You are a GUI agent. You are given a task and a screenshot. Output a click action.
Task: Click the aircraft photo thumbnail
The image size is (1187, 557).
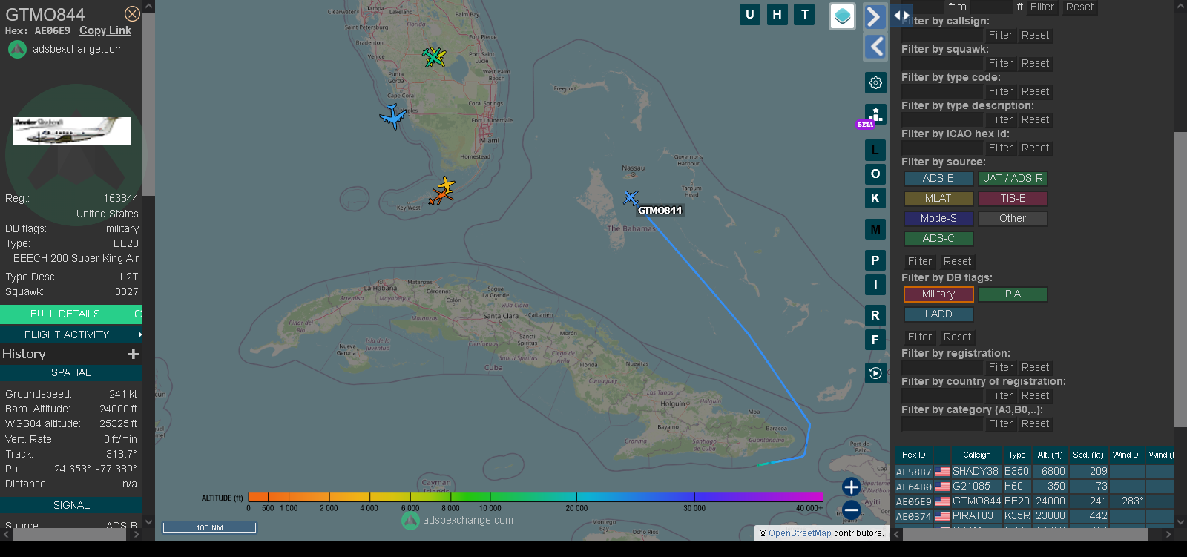(72, 131)
